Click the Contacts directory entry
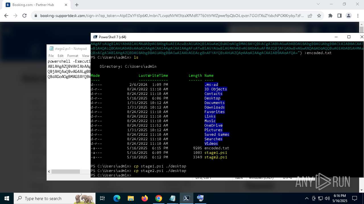Image resolution: width=364 pixels, height=204 pixels. 213,94
